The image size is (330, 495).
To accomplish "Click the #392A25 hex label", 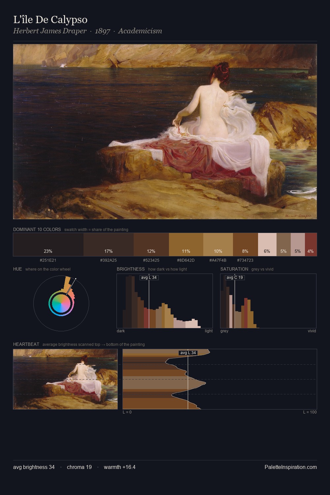I will 109,260.
